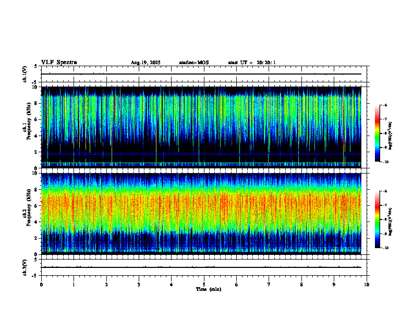Select ch.2 colorbar "log(PSD)" title

click(391, 222)
